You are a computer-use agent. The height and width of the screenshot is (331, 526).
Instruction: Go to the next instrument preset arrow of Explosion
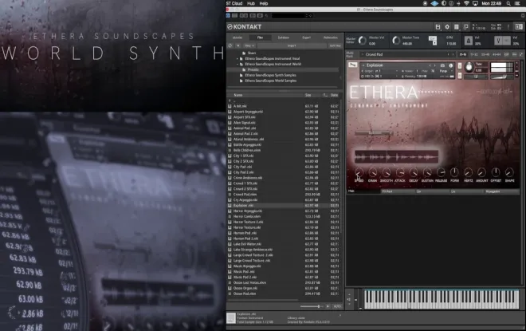435,65
